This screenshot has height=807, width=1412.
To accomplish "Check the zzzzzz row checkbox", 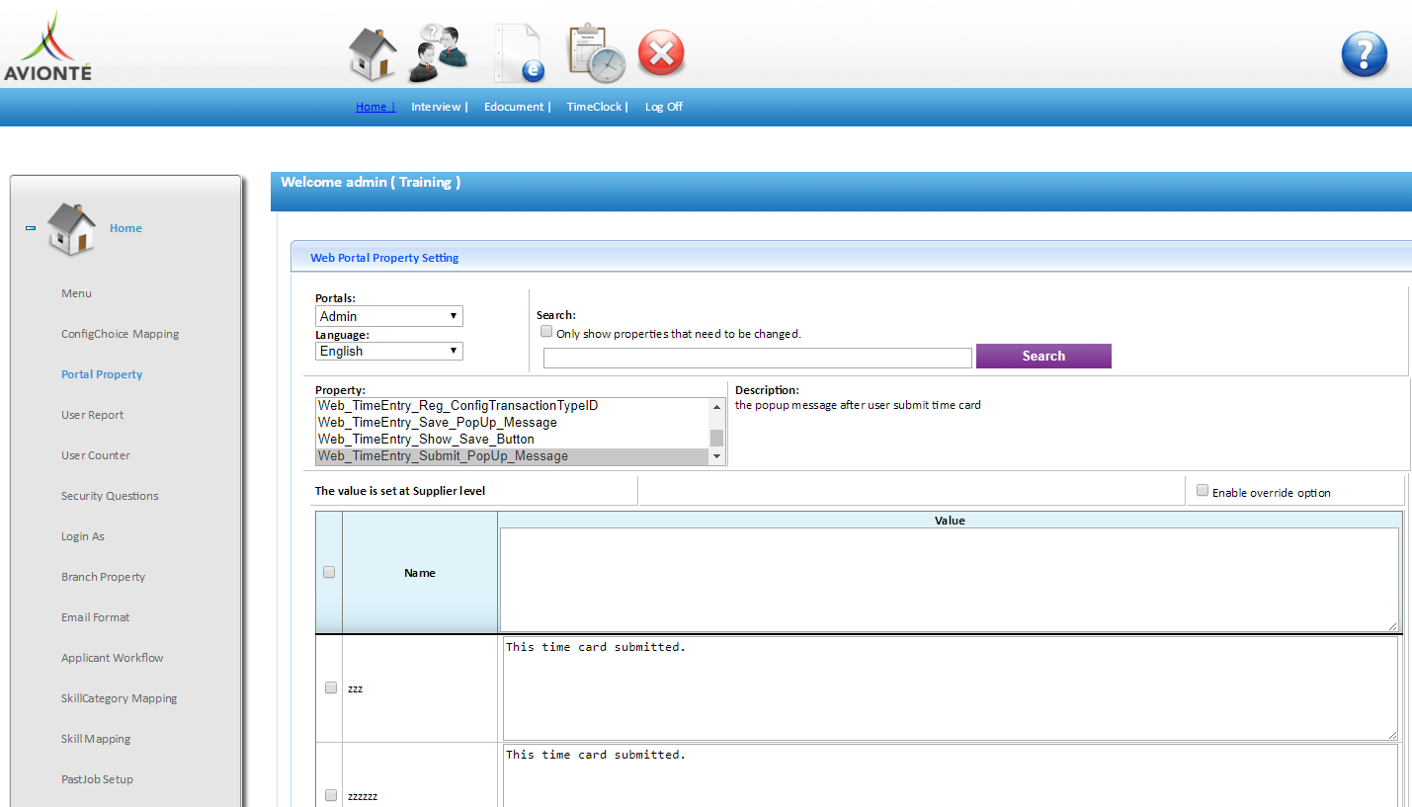I will 331,795.
